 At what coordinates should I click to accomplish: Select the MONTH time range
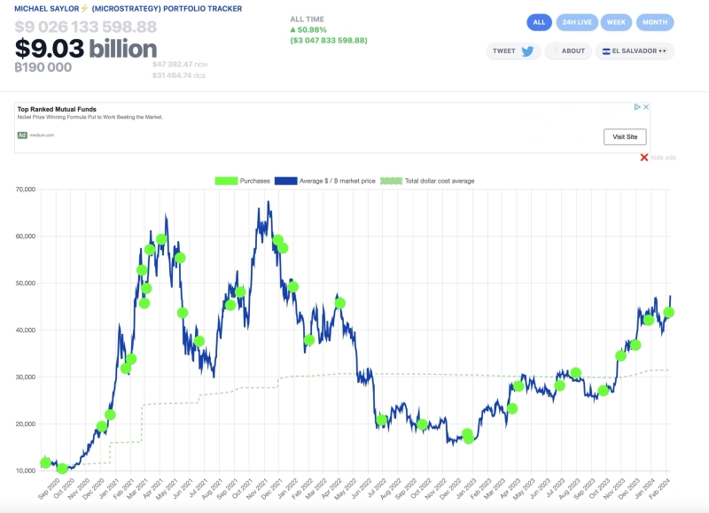[x=655, y=22]
